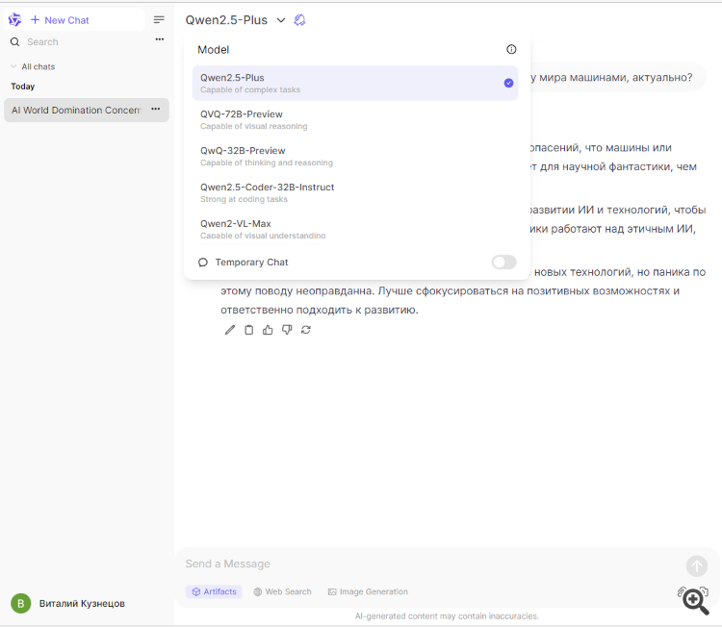Click the Temporary Chat bubble icon
This screenshot has width=722, height=627.
pos(202,263)
